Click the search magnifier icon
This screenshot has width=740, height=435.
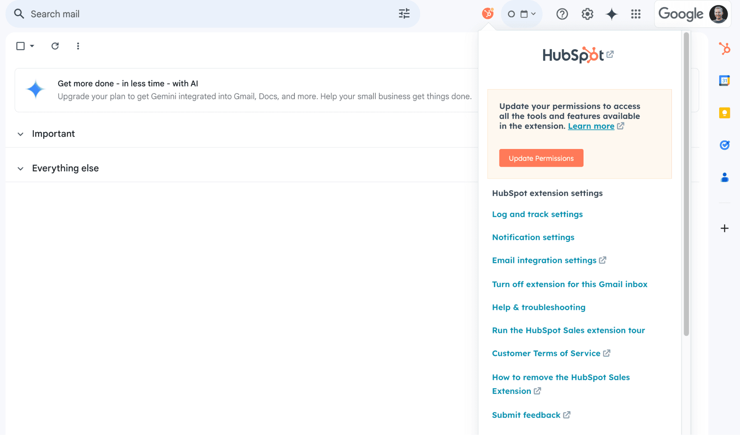(x=19, y=14)
